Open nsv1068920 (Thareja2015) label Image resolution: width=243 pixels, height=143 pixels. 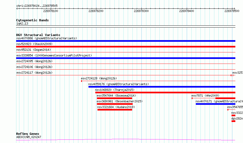pos(115,90)
